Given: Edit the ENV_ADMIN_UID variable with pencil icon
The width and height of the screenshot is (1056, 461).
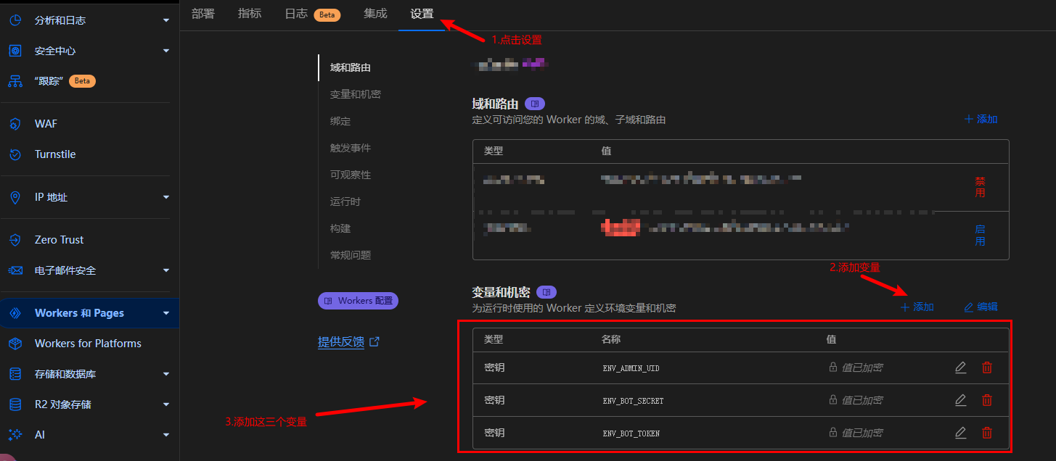Looking at the screenshot, I should coord(961,367).
